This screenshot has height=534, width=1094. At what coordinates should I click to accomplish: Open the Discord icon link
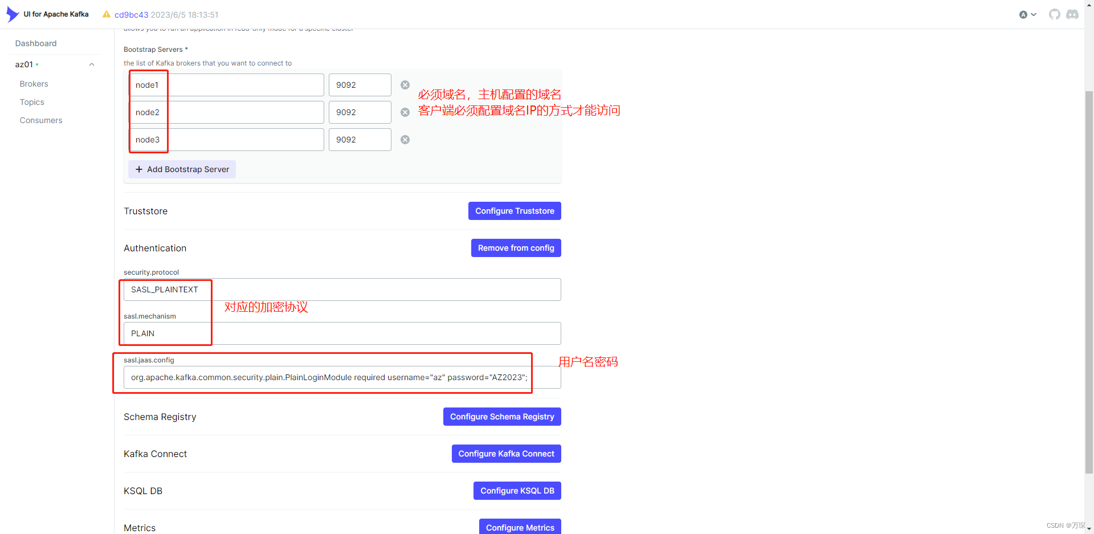1072,15
